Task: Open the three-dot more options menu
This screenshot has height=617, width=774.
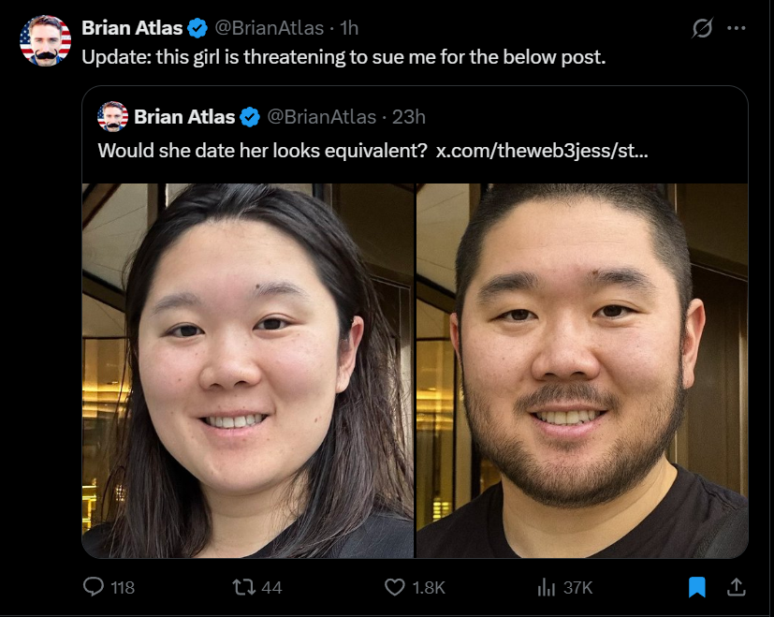Action: pos(736,28)
